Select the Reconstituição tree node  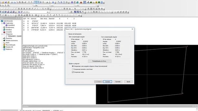pyautogui.click(x=11, y=45)
